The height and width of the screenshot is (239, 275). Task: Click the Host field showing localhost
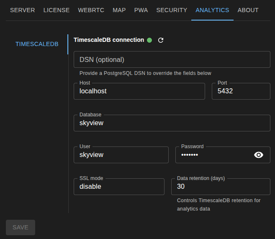coord(139,91)
